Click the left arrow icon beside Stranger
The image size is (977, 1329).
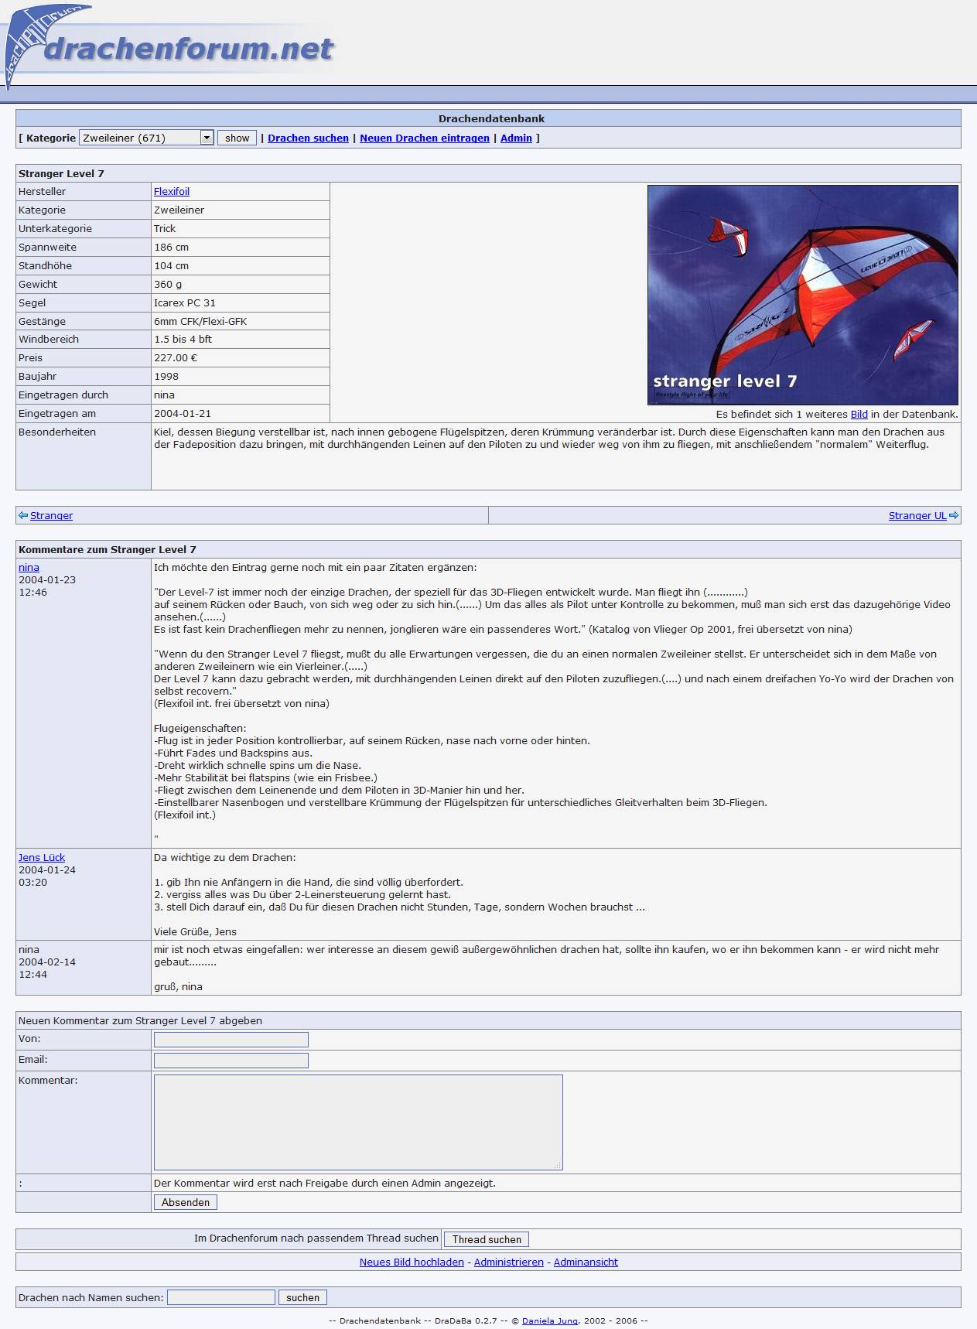point(23,515)
